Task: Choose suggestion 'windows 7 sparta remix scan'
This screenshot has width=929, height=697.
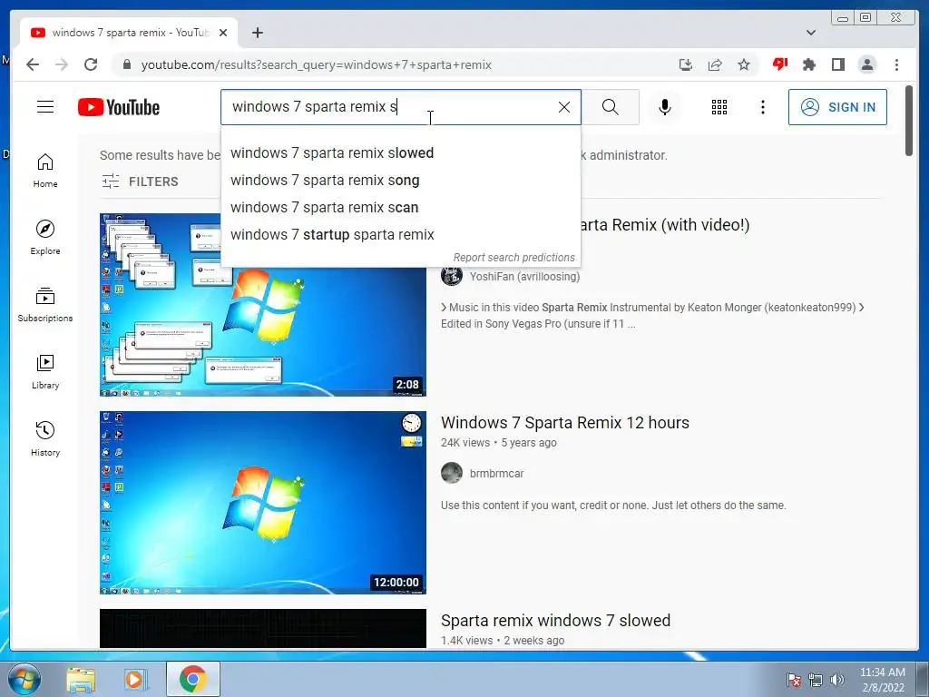Action: coord(400,208)
